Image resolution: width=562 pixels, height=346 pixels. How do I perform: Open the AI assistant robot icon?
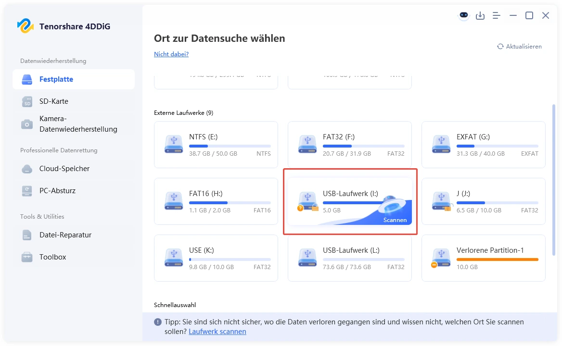[x=463, y=15]
